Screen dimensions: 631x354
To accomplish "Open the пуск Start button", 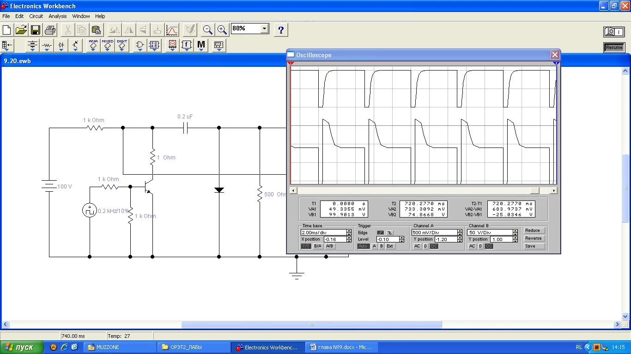I will pyautogui.click(x=22, y=347).
